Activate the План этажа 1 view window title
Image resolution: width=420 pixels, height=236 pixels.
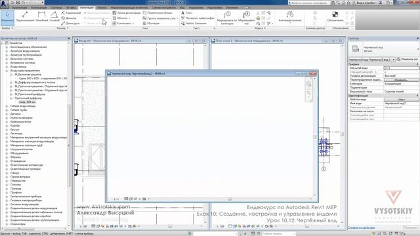249,41
